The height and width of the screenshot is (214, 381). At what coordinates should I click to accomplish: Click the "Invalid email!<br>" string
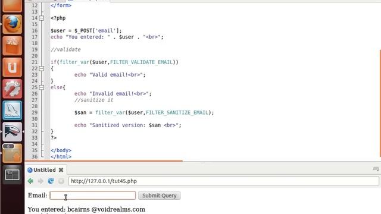(x=119, y=94)
